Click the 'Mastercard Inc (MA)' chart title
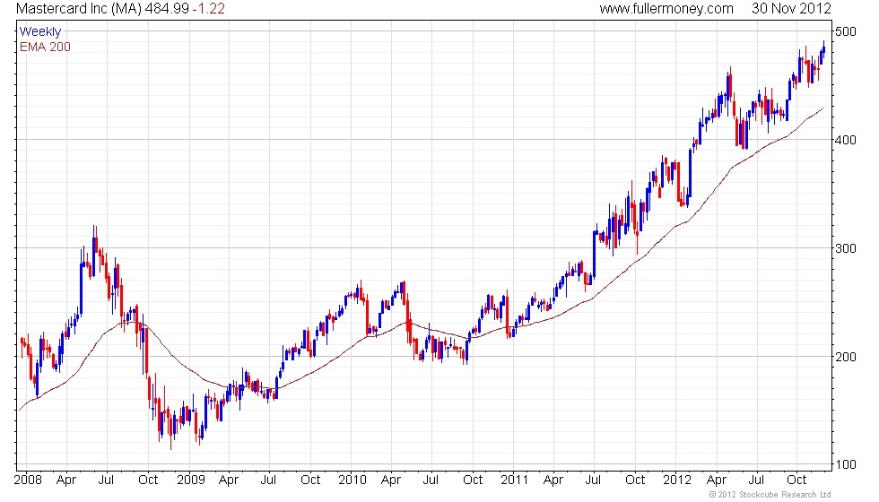Screen dimensions: 879x502 [79, 8]
